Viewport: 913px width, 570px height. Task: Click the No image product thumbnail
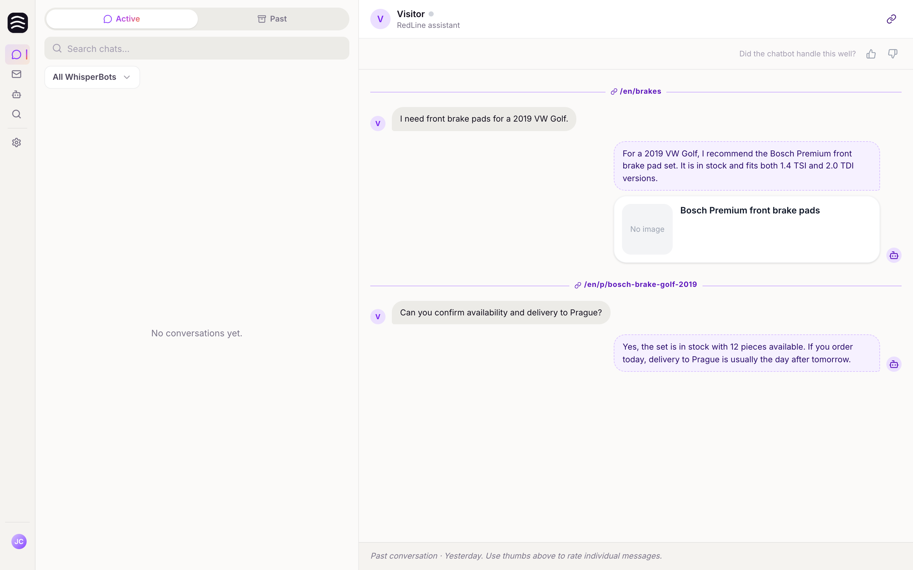(647, 229)
